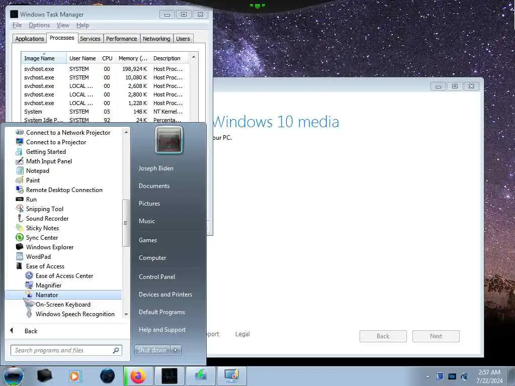Image resolution: width=515 pixels, height=386 pixels.
Task: Open Firefox from the taskbar
Action: (x=138, y=376)
